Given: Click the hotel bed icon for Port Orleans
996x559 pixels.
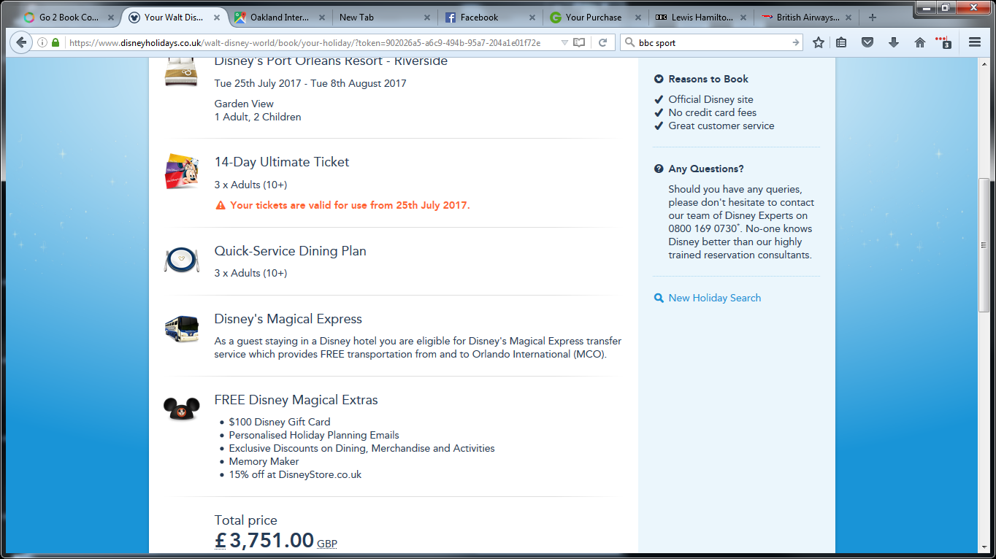Looking at the screenshot, I should [181, 72].
